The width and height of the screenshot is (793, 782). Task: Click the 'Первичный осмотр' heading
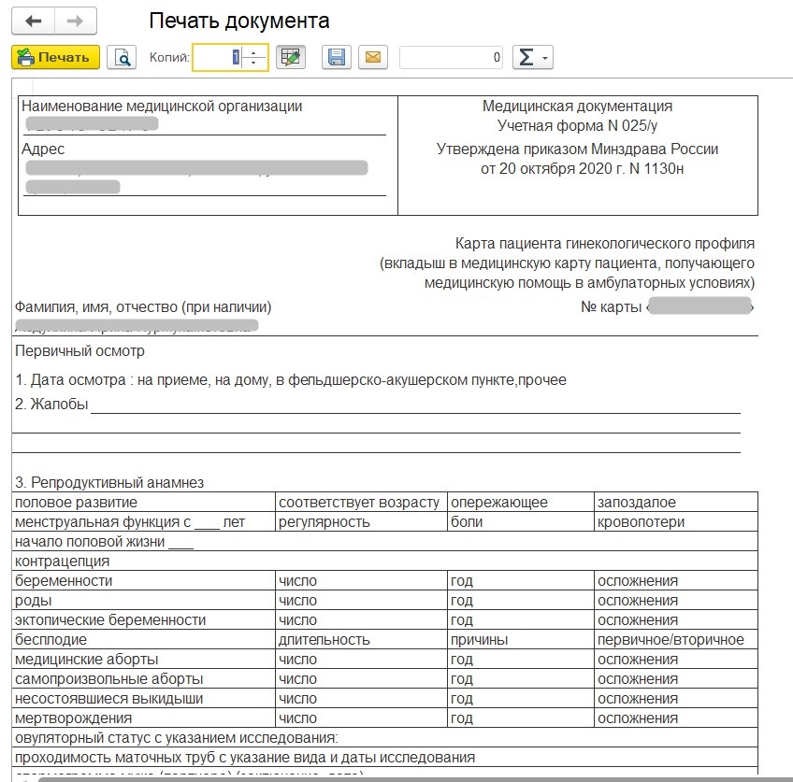80,351
